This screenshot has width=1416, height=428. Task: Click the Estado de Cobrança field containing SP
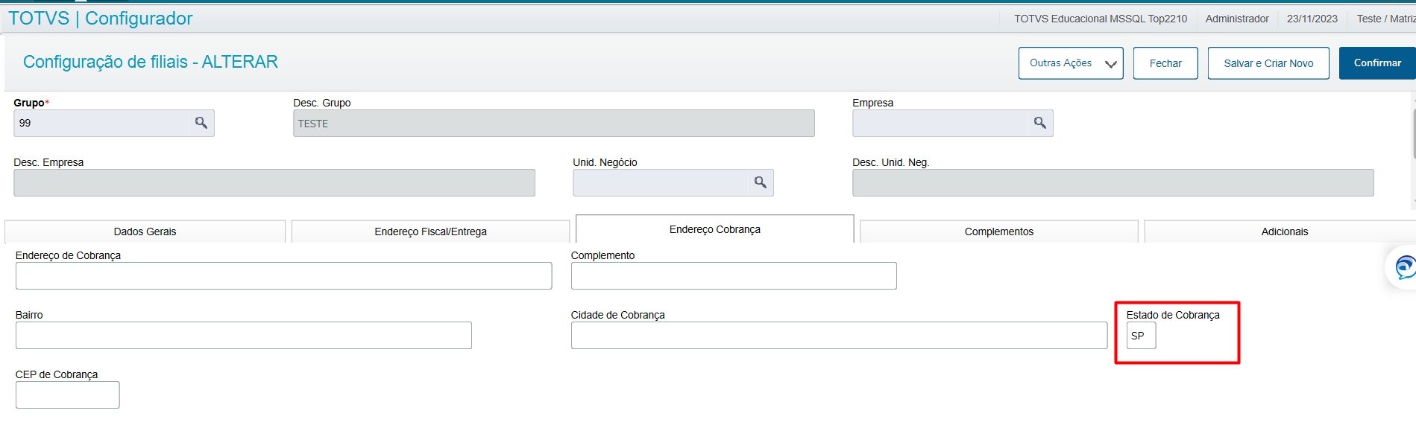tap(1141, 336)
